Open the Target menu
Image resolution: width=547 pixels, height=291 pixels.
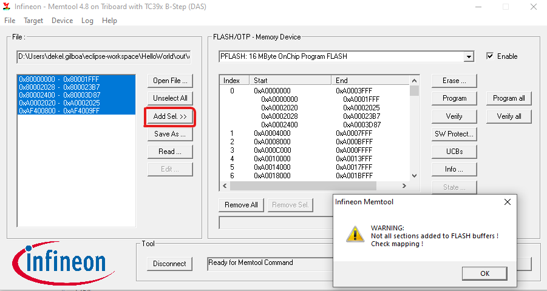coord(33,21)
